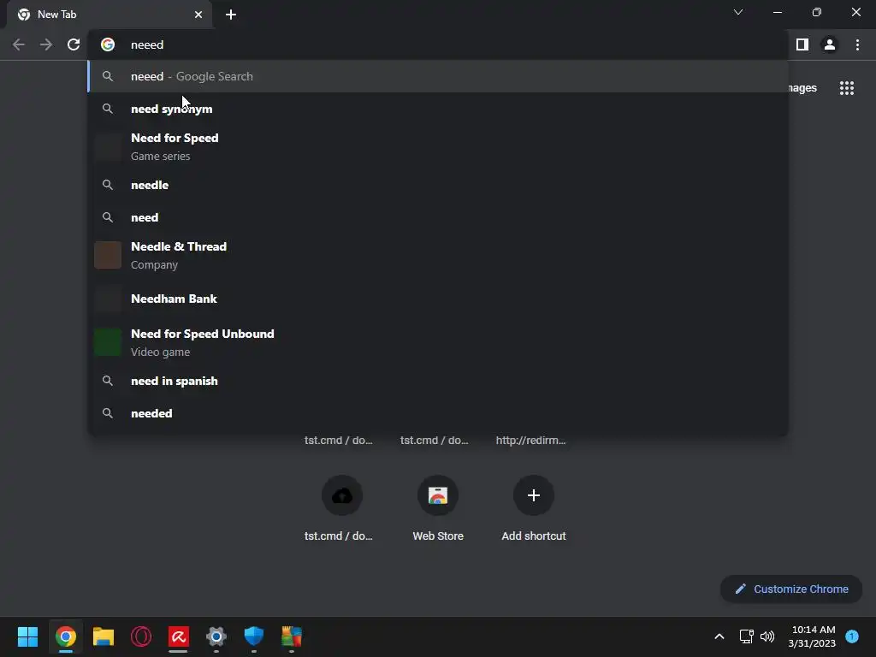Click the network status tray icon
876x657 pixels.
746,636
